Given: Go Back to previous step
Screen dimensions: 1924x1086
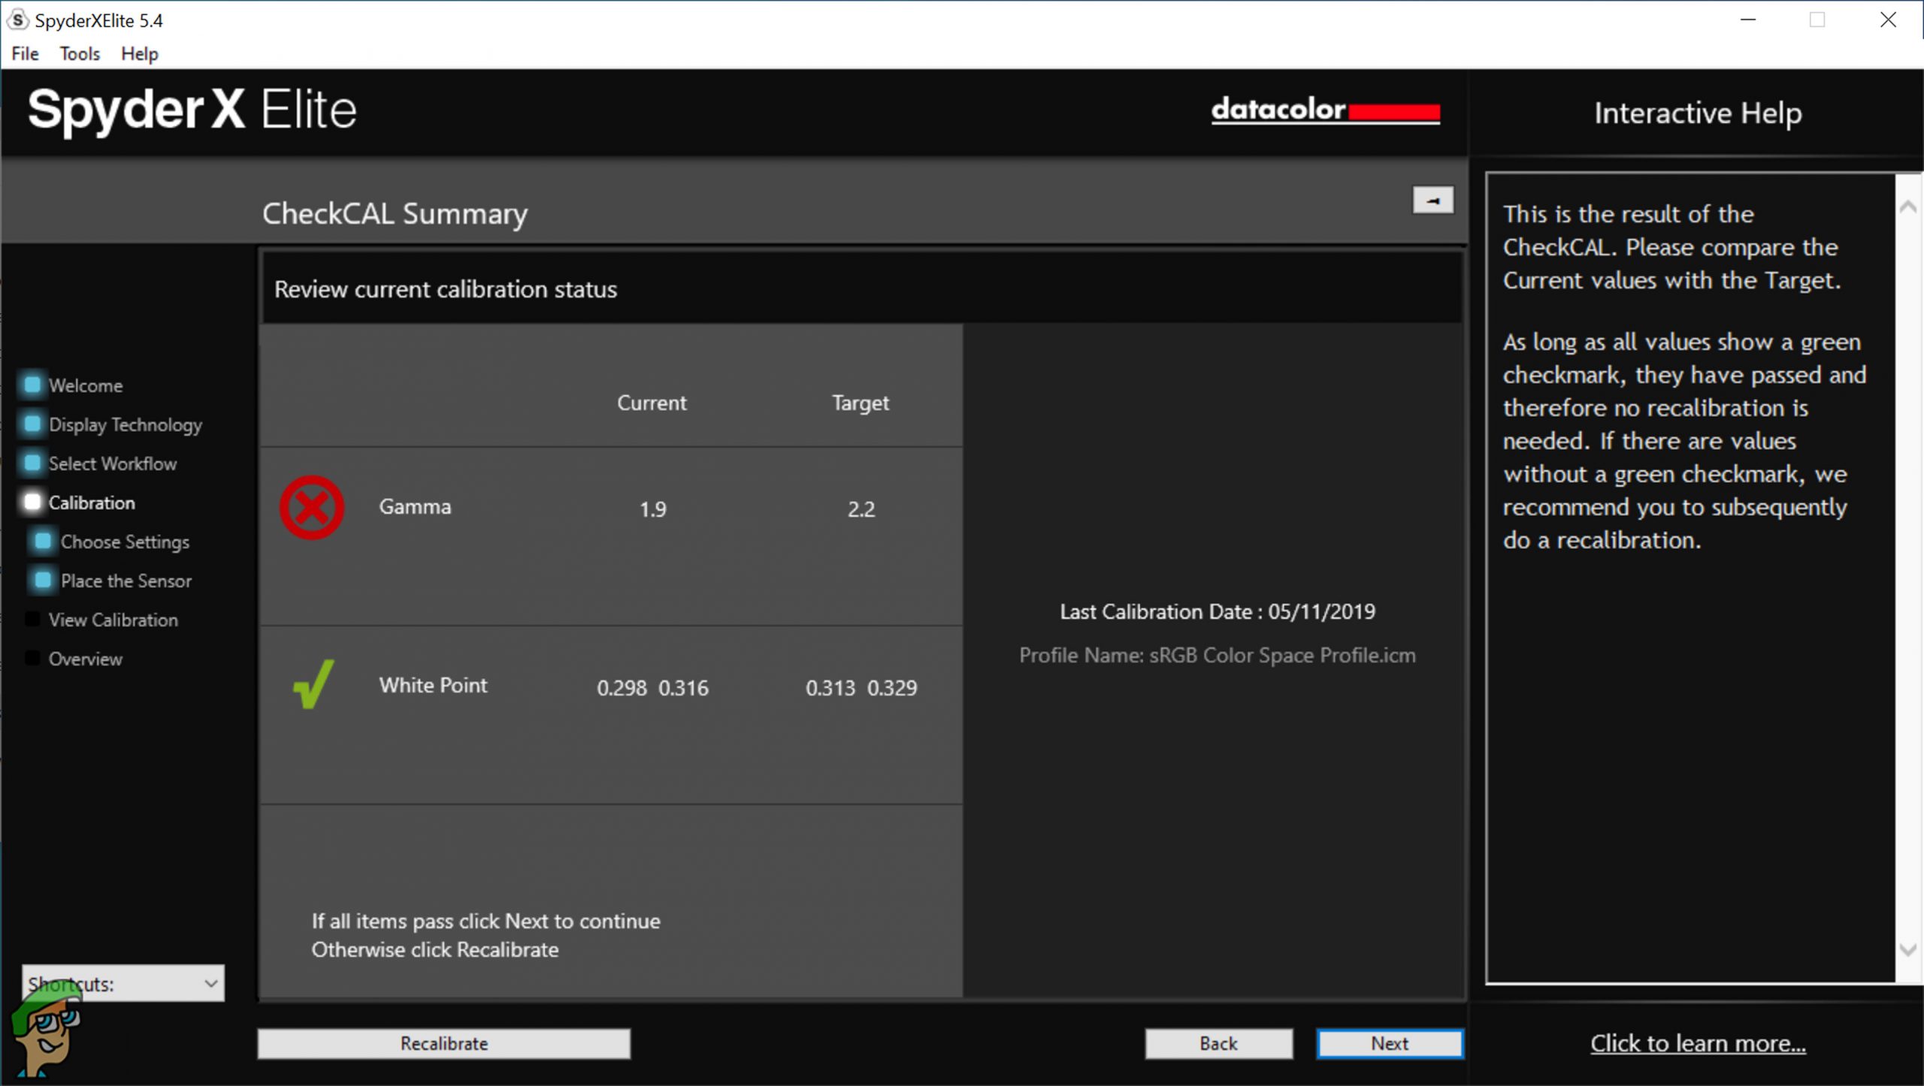Looking at the screenshot, I should 1218,1043.
